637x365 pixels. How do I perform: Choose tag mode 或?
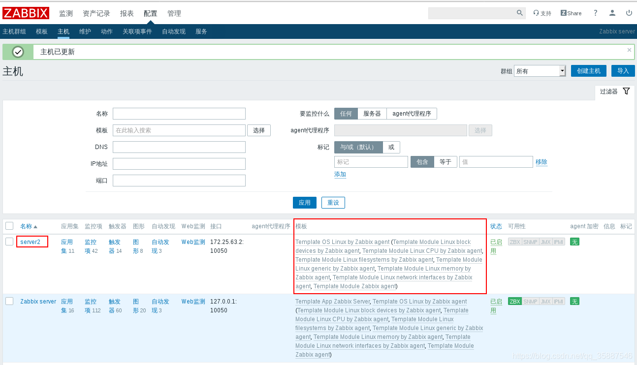tap(391, 147)
